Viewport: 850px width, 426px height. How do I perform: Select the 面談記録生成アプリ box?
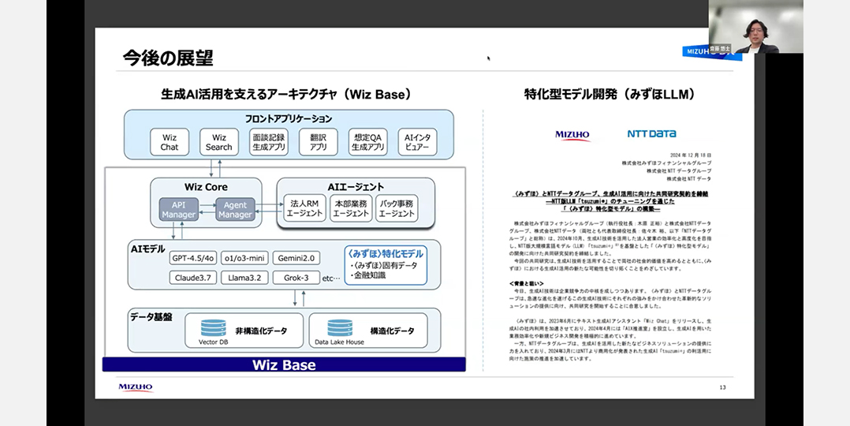[269, 142]
